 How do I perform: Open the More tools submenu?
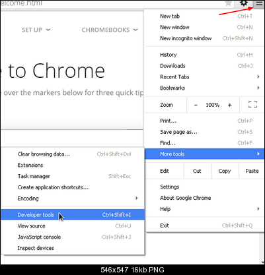click(x=204, y=154)
